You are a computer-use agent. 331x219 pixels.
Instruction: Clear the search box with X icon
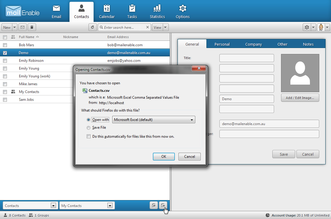tap(147, 27)
